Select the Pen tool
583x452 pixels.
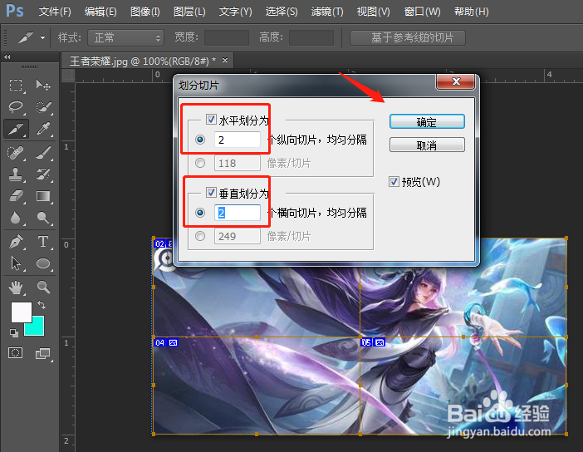coord(16,242)
